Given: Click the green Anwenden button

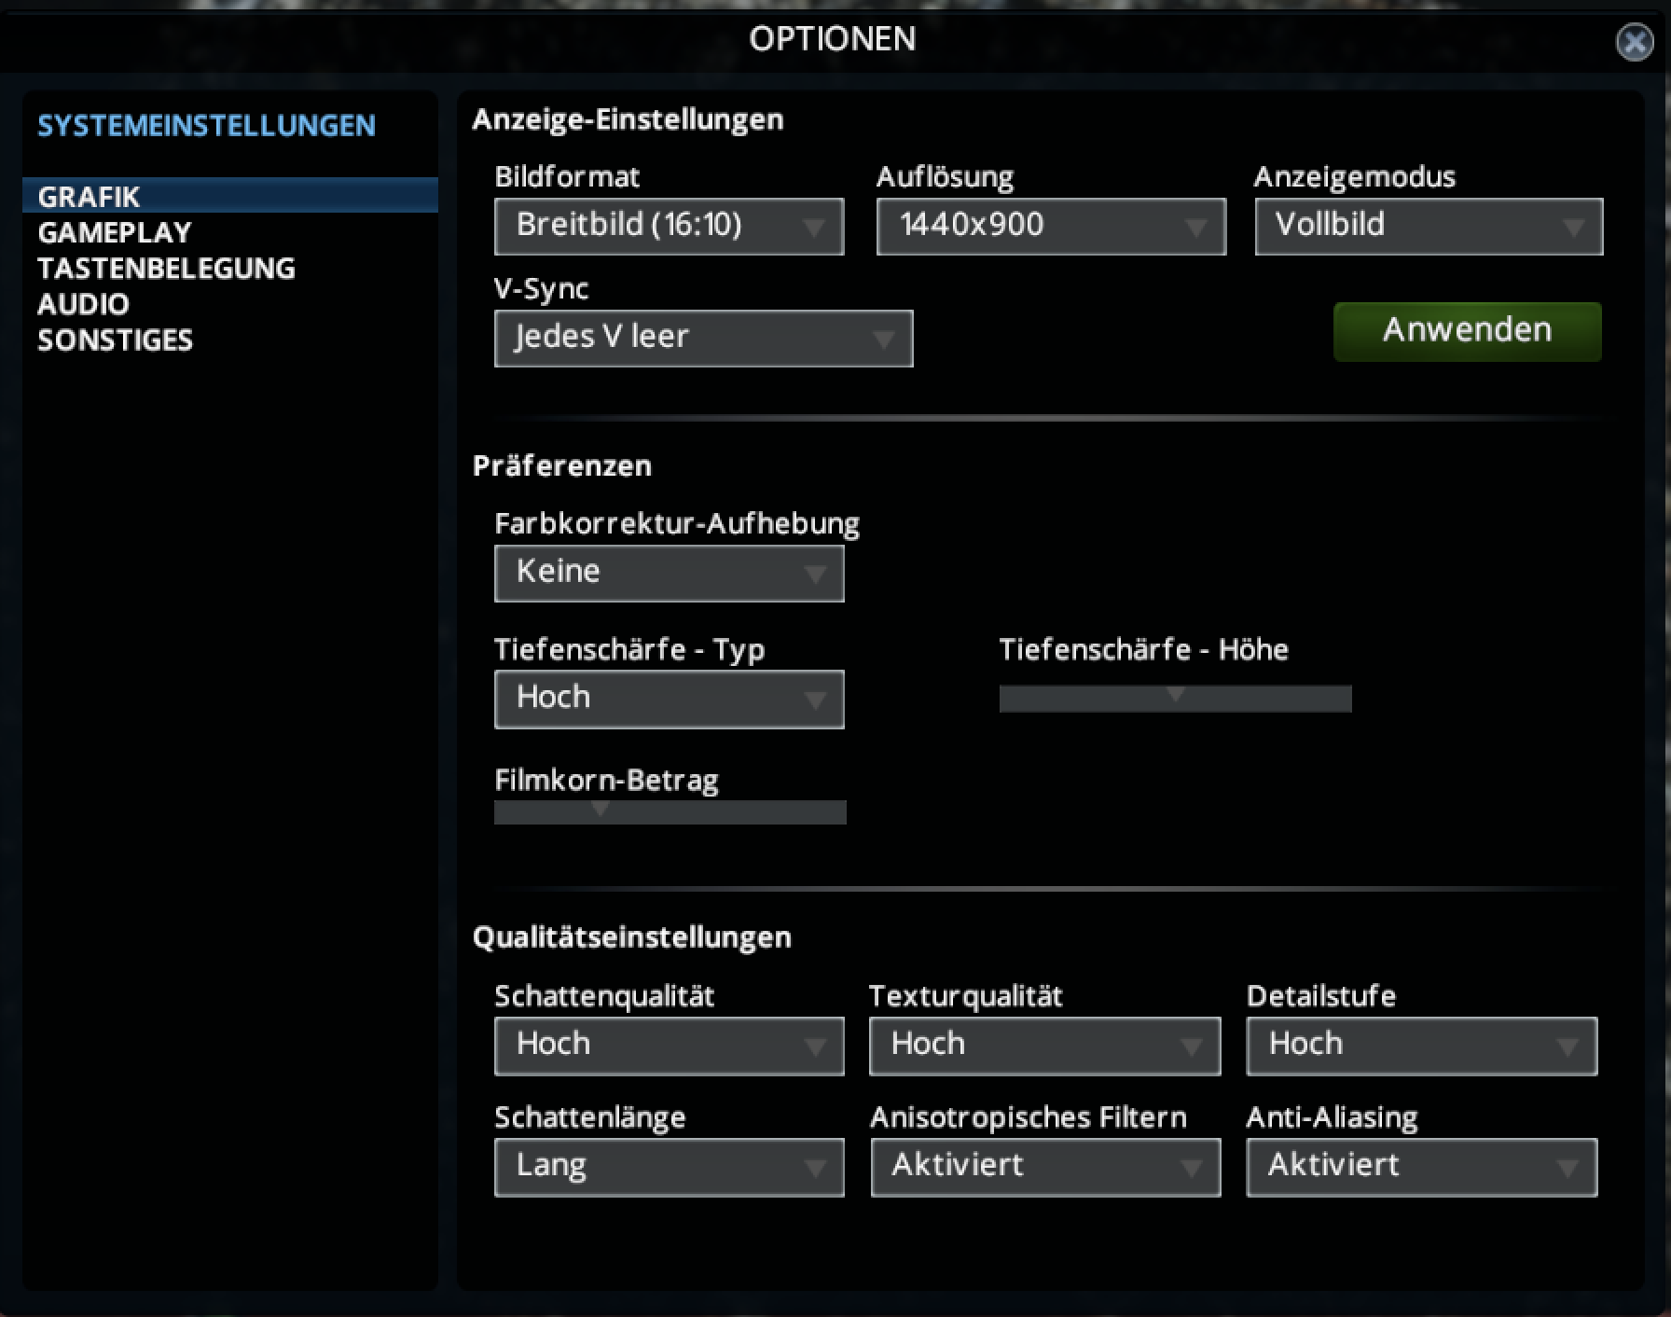Looking at the screenshot, I should [1467, 331].
